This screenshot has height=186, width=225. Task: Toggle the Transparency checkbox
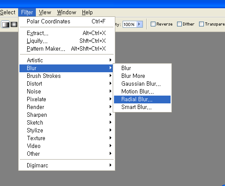[x=201, y=24]
